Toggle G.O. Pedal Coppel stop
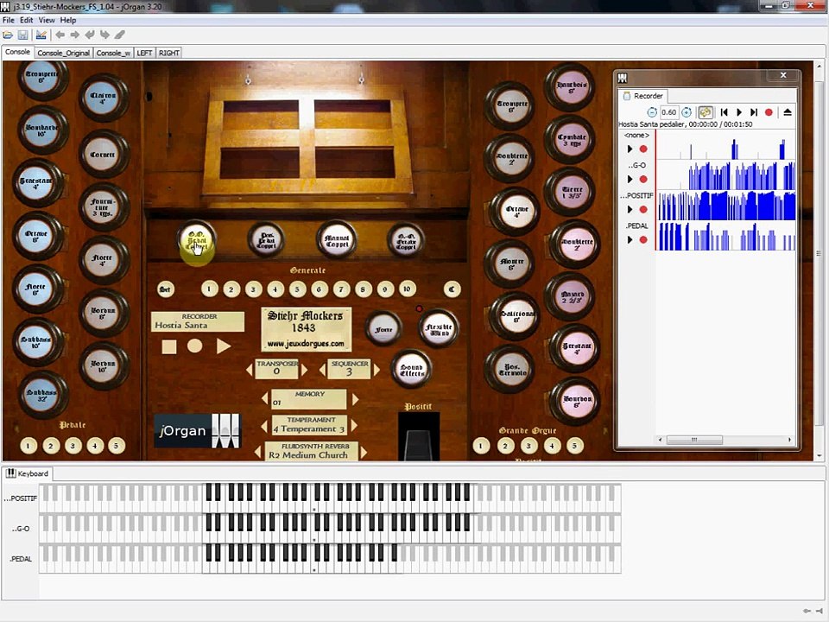 [197, 241]
